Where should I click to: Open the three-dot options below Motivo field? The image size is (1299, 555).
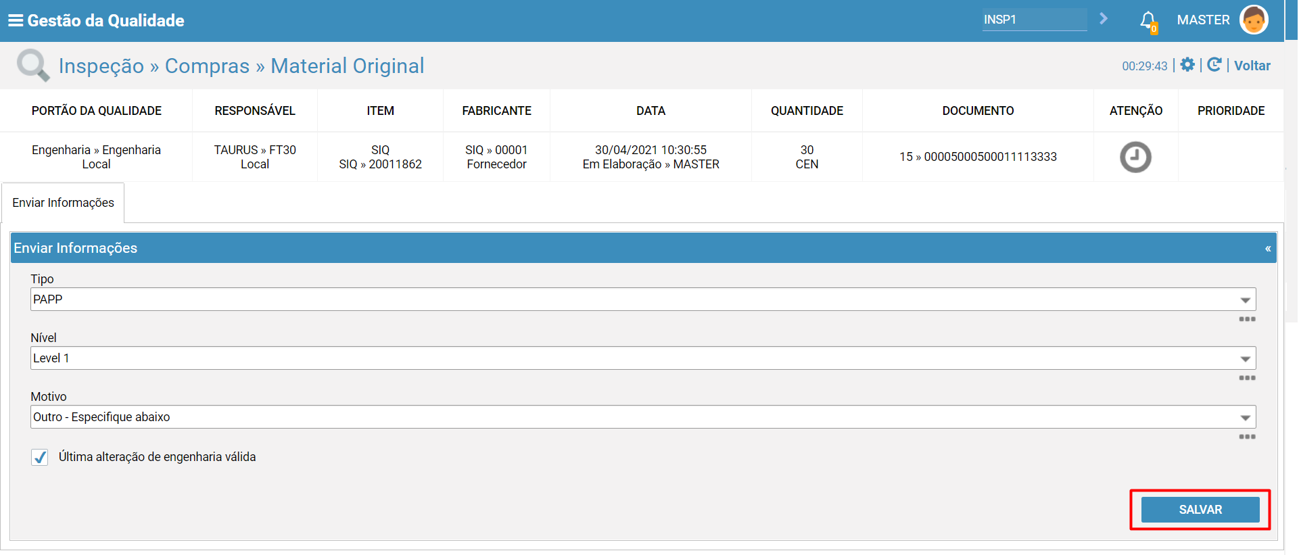coord(1247,437)
